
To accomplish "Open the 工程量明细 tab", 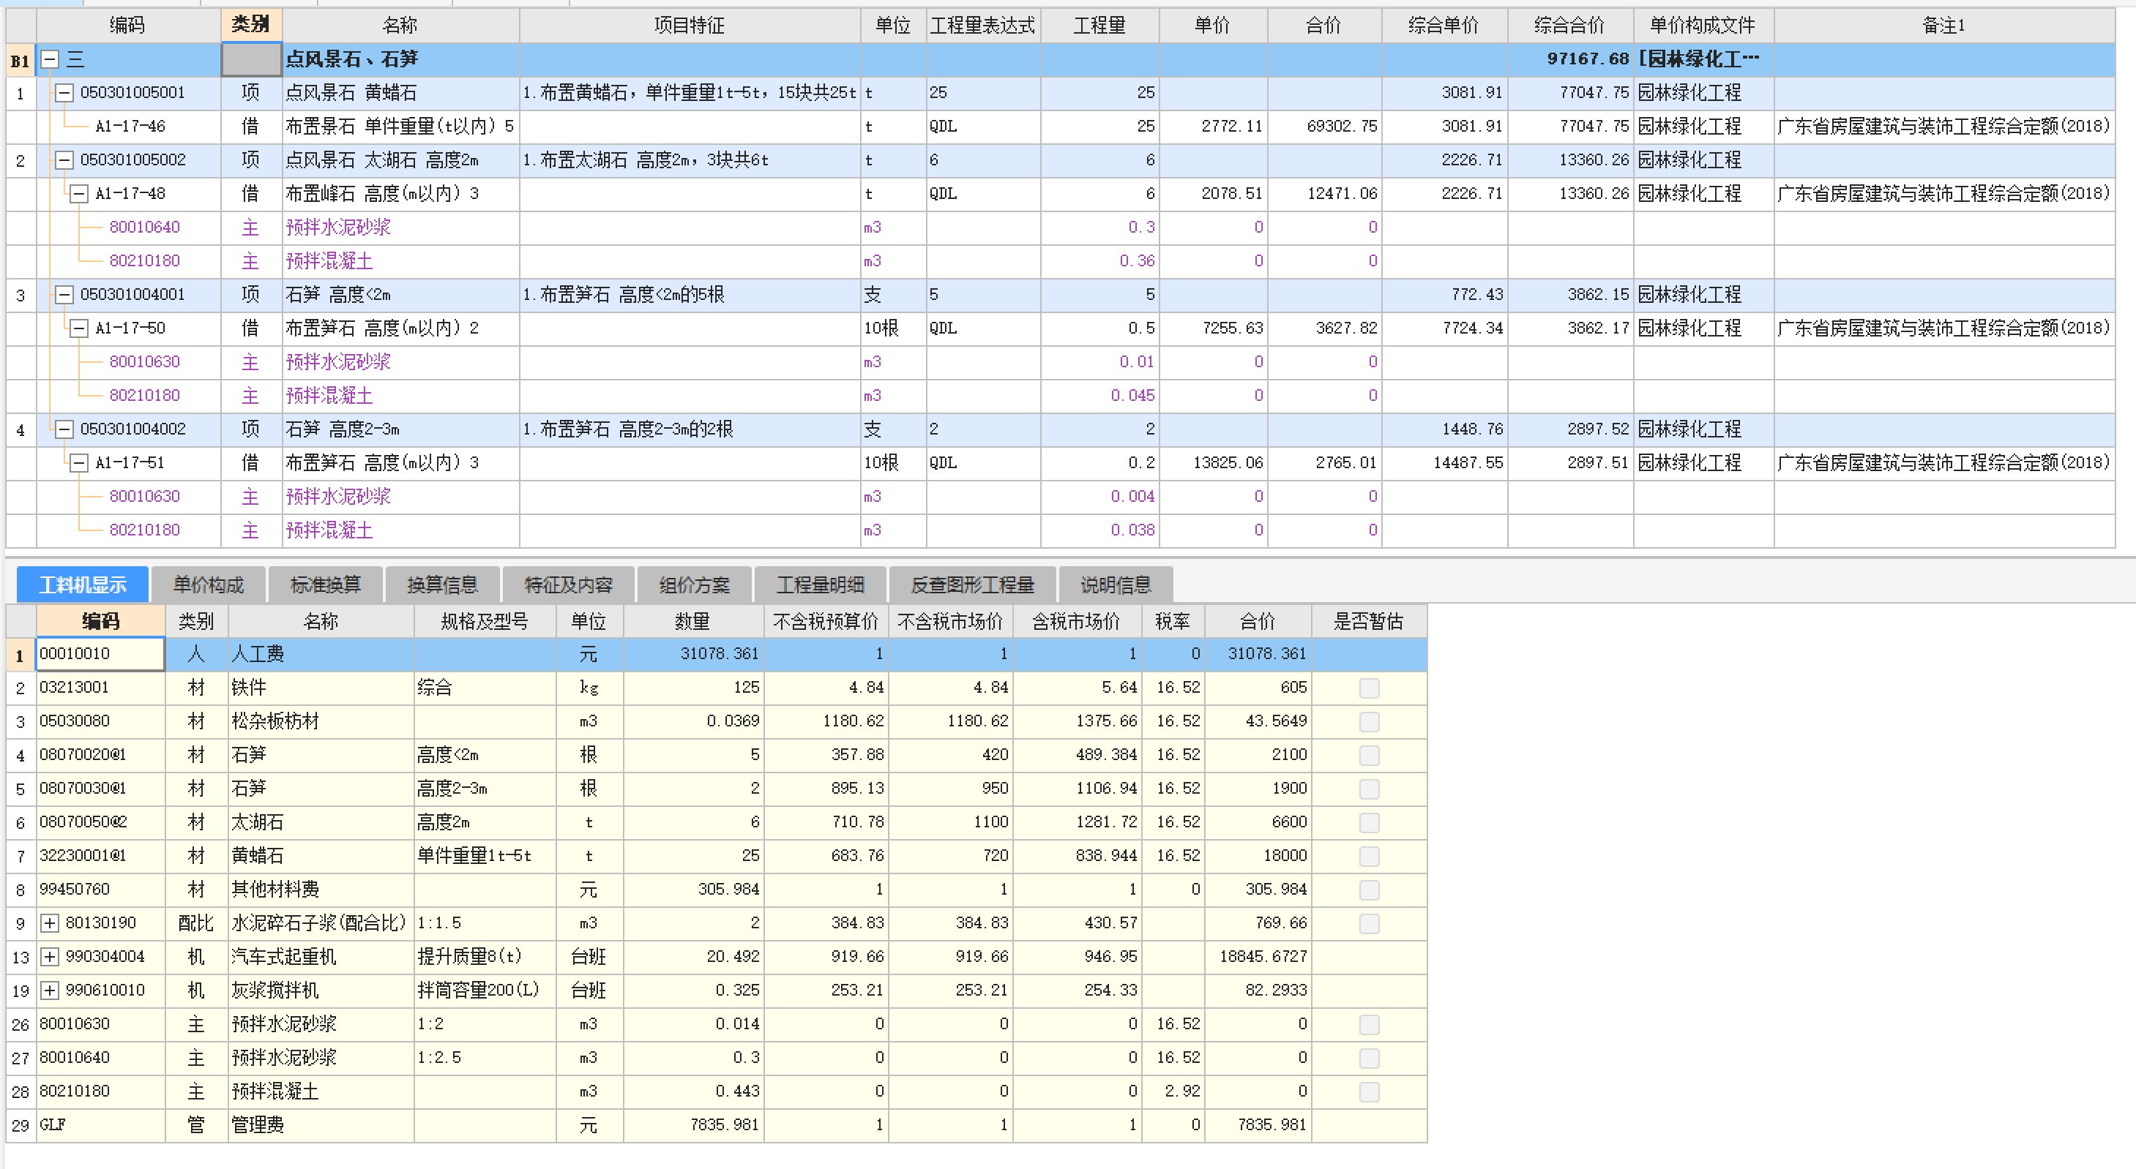I will 820,585.
